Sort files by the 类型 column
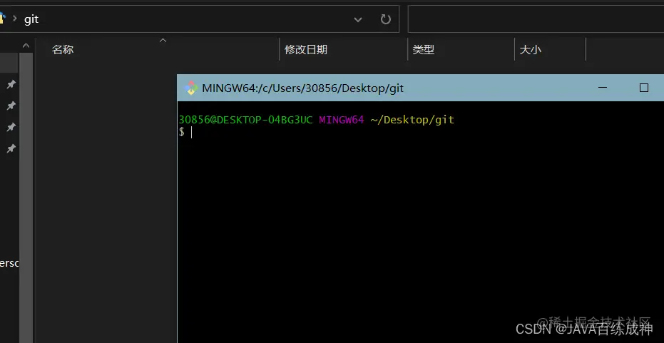The image size is (664, 343). [x=424, y=50]
